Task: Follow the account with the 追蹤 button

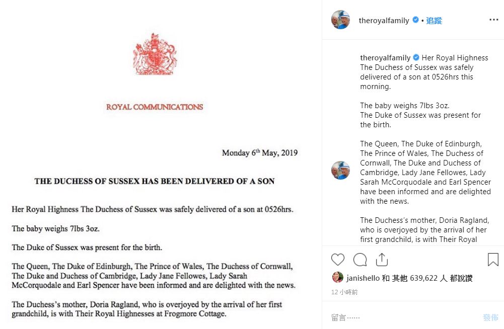Action: click(434, 21)
